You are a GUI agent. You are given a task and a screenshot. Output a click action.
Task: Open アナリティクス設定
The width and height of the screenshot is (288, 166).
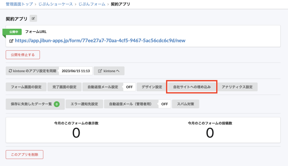click(x=238, y=87)
